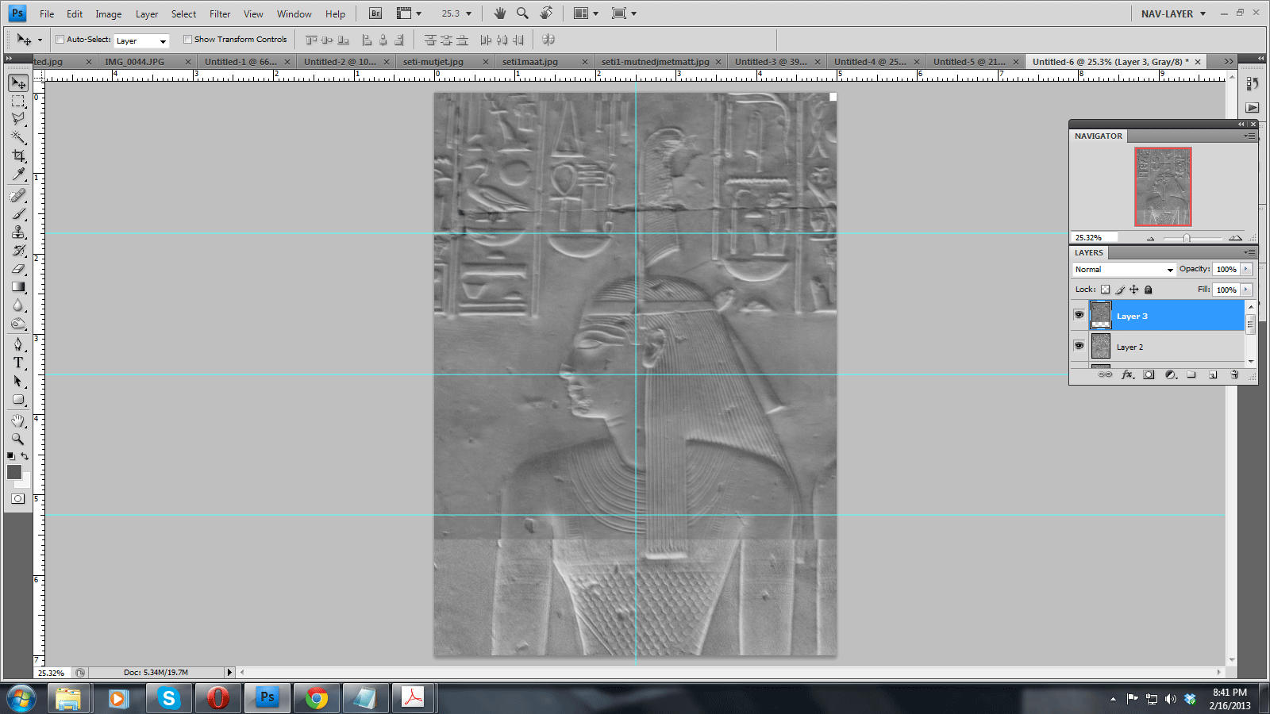This screenshot has width=1270, height=714.
Task: Select the Type tool
Action: coord(18,363)
